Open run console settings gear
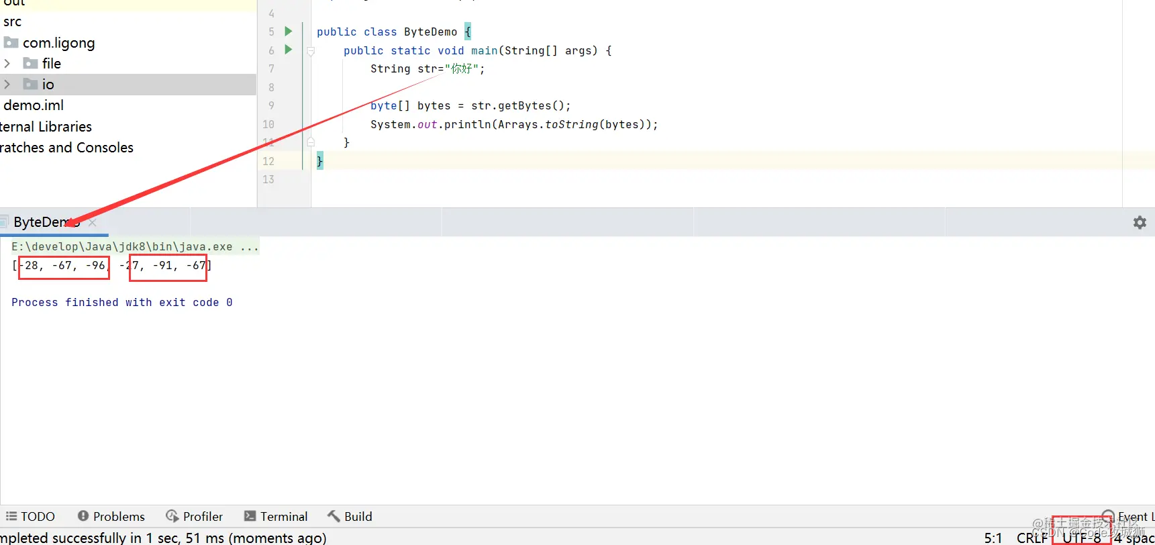1155x545 pixels. pyautogui.click(x=1140, y=222)
